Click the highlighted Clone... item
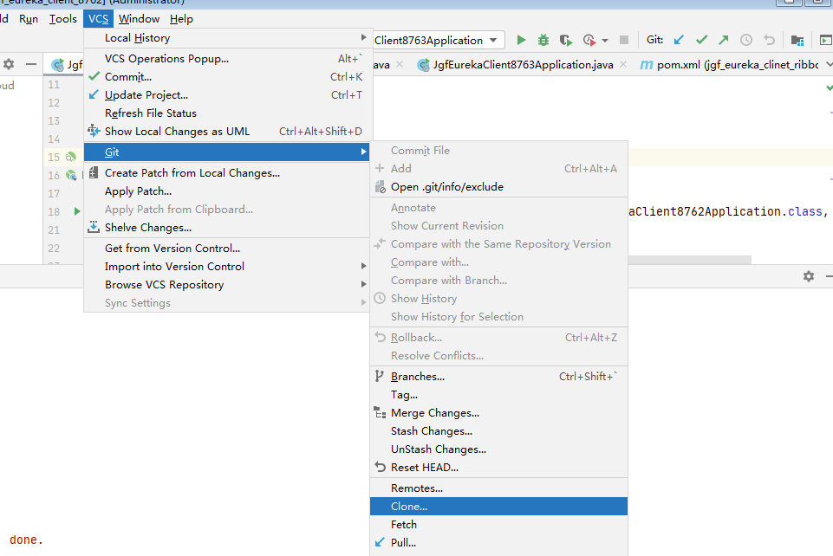Viewport: 833px width, 556px height. pyautogui.click(x=498, y=506)
